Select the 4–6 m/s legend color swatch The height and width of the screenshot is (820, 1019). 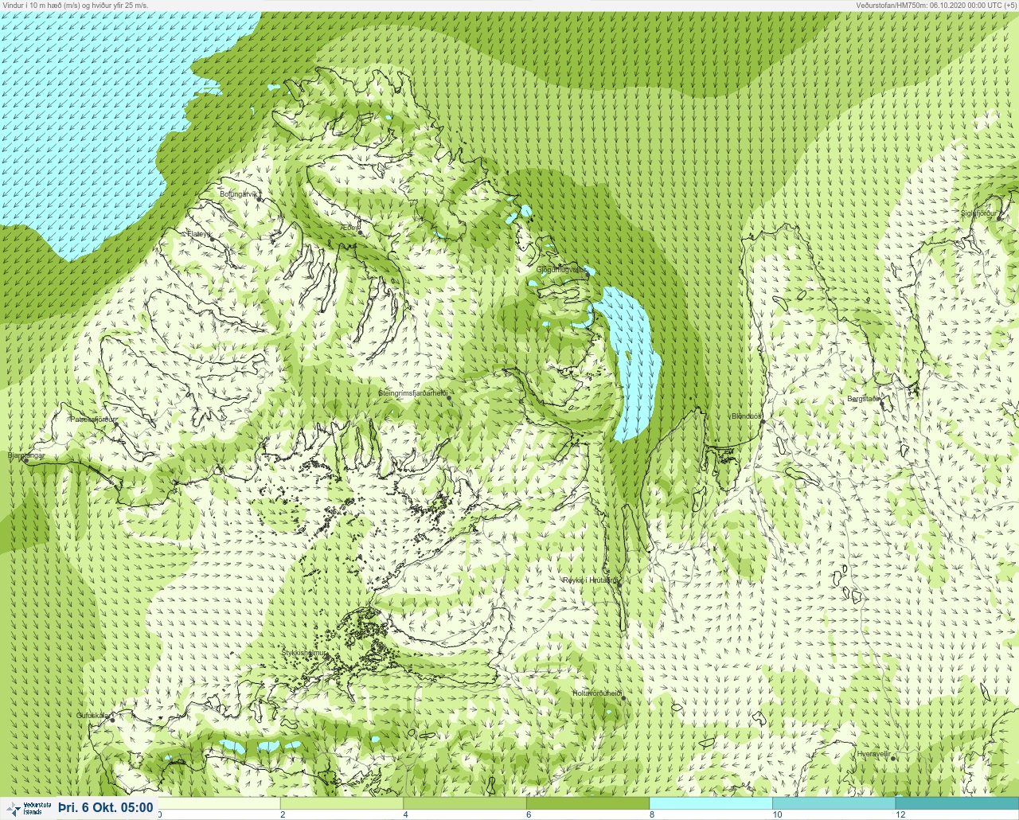pos(465,803)
